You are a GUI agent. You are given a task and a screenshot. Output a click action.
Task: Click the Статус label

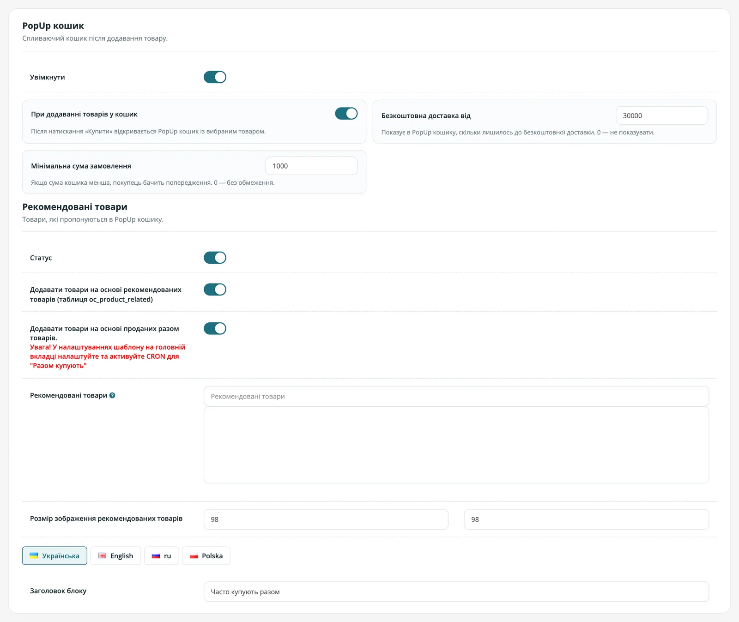(x=41, y=258)
